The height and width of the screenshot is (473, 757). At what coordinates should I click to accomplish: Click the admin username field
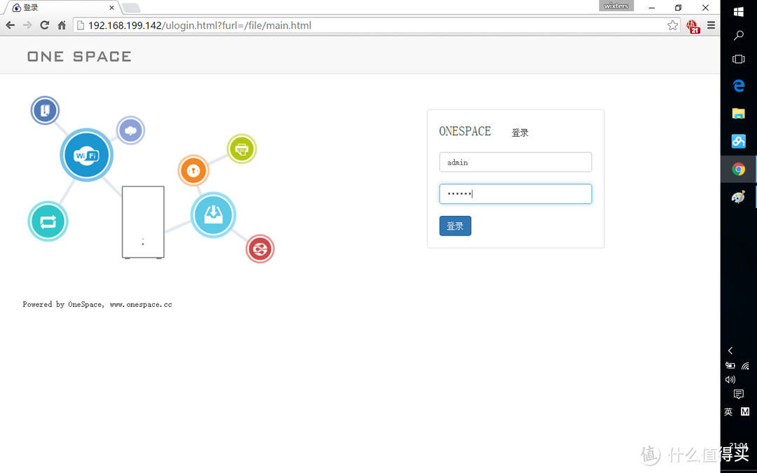tap(515, 162)
